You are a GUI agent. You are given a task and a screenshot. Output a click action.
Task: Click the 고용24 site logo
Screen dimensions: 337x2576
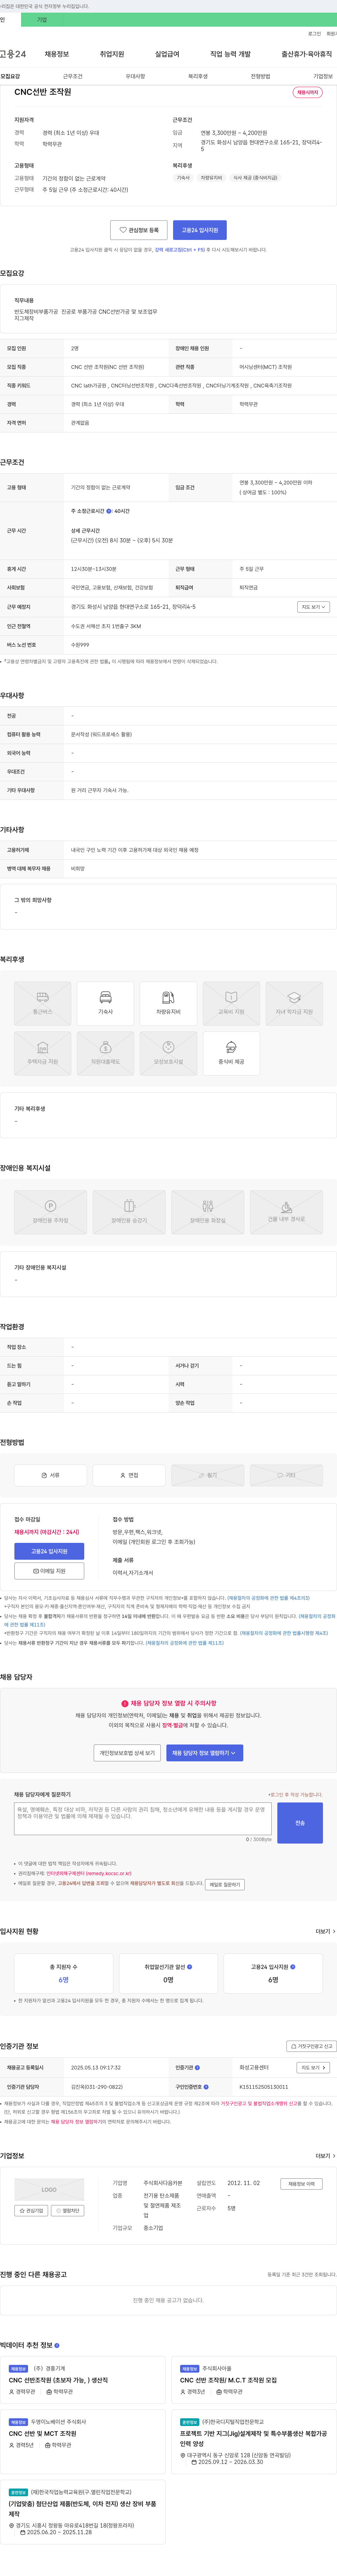[x=13, y=54]
